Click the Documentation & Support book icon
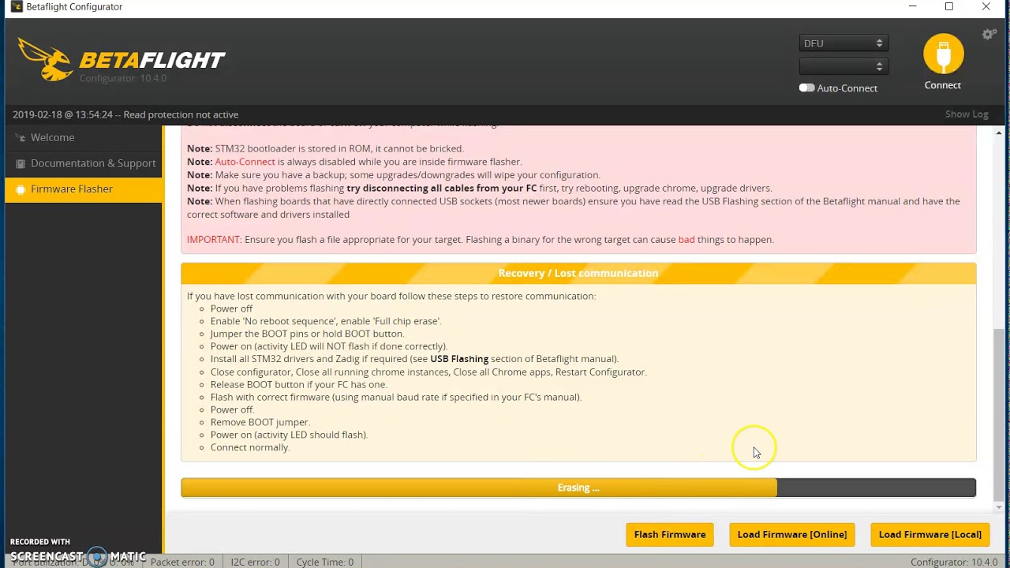 [x=21, y=164]
